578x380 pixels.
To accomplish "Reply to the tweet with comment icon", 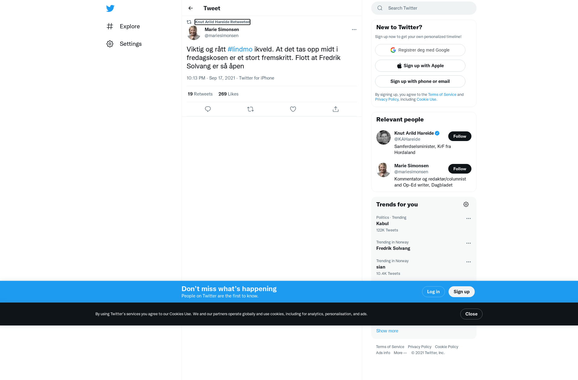I will tap(208, 109).
